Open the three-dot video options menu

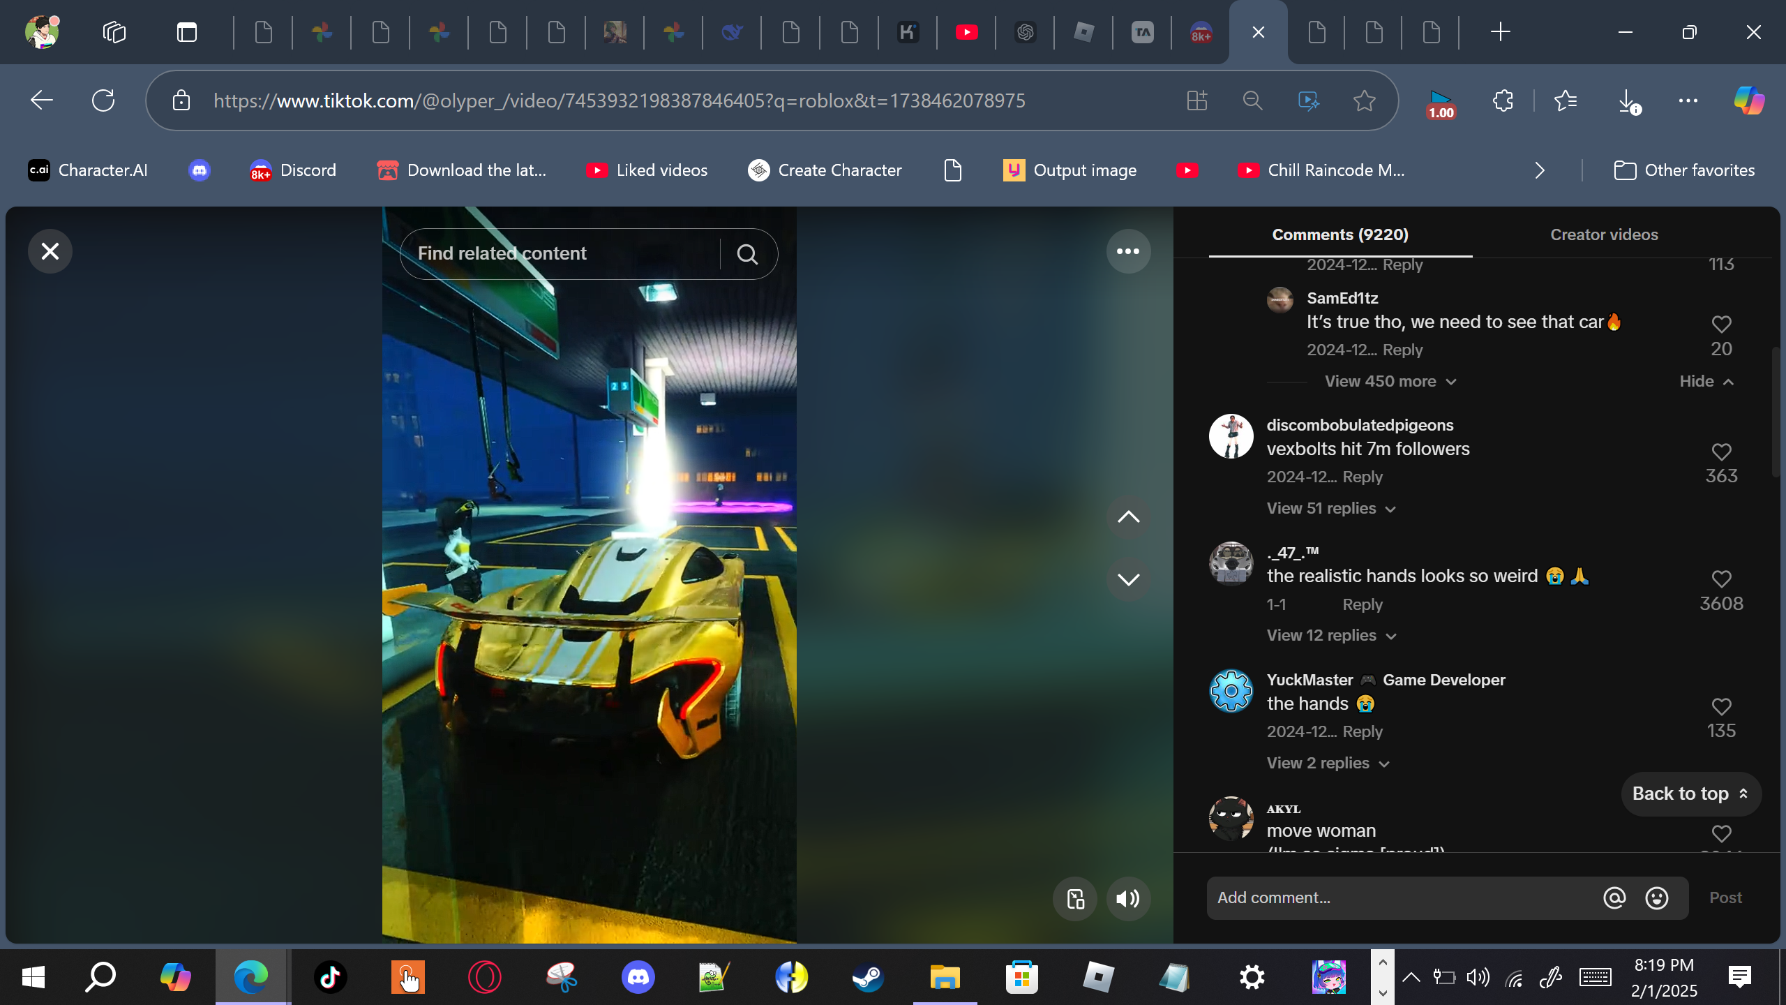pyautogui.click(x=1128, y=251)
